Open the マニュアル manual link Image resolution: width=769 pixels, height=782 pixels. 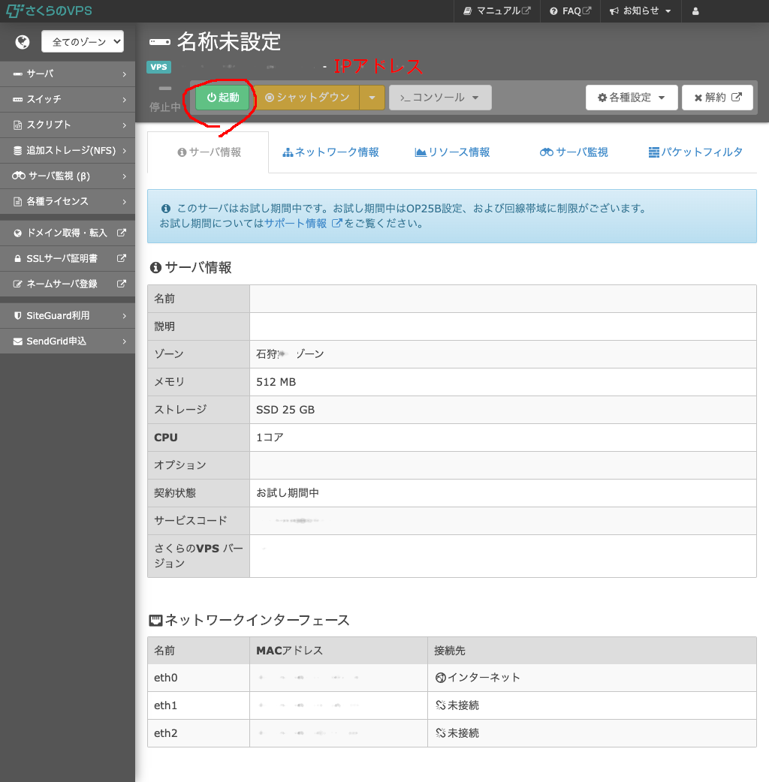(497, 11)
